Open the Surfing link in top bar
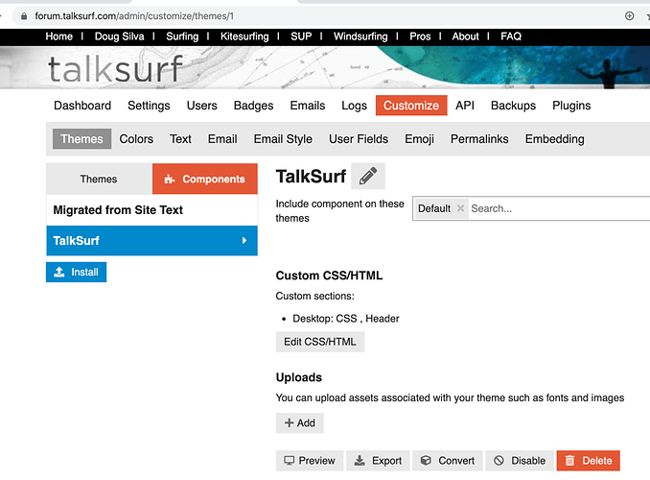 [182, 36]
